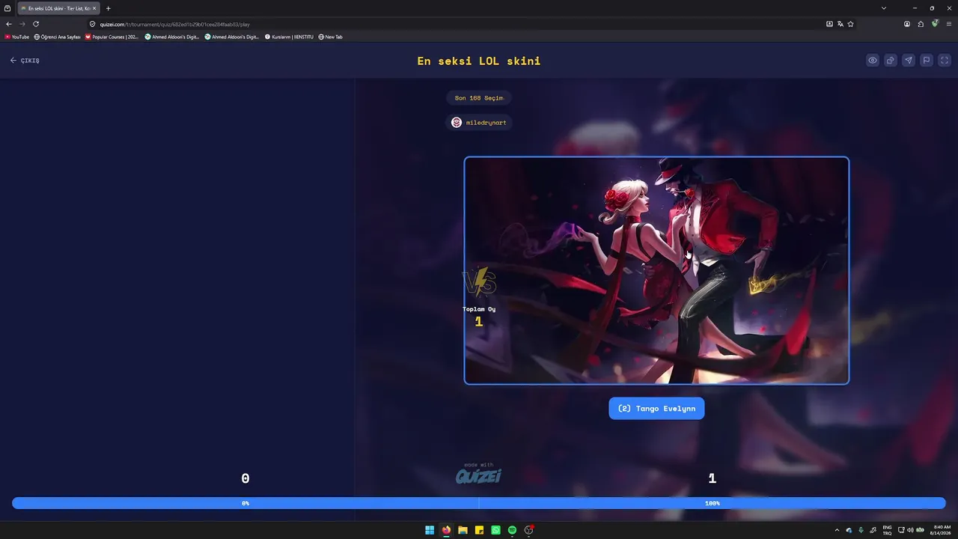Enter fullscreen with the expand icon

(945, 61)
